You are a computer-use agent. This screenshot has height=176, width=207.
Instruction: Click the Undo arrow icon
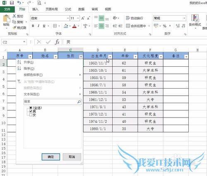pyautogui.click(x=19, y=2)
